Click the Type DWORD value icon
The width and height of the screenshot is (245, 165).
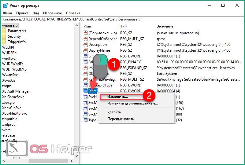pos(85,120)
